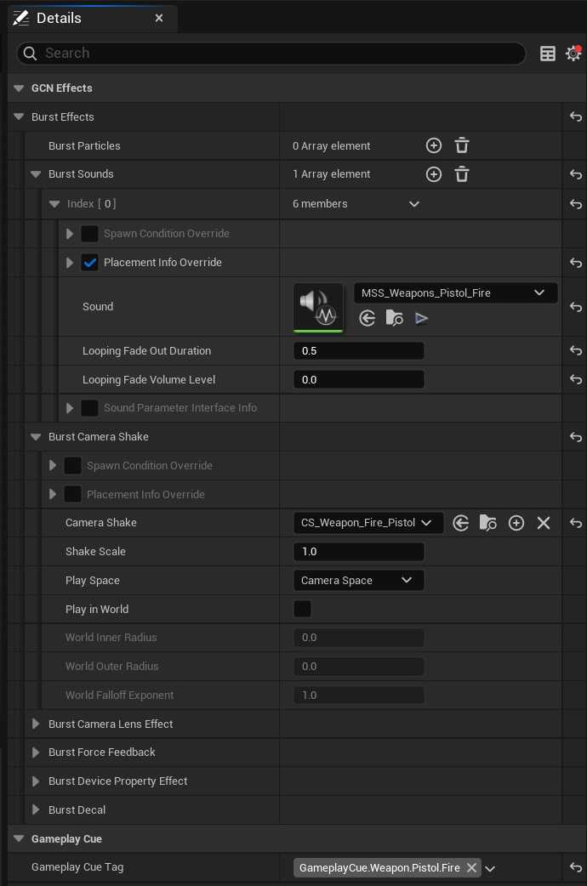The width and height of the screenshot is (587, 886).
Task: Enable Sound Parameter Interface Info checkbox
Action: [x=90, y=408]
